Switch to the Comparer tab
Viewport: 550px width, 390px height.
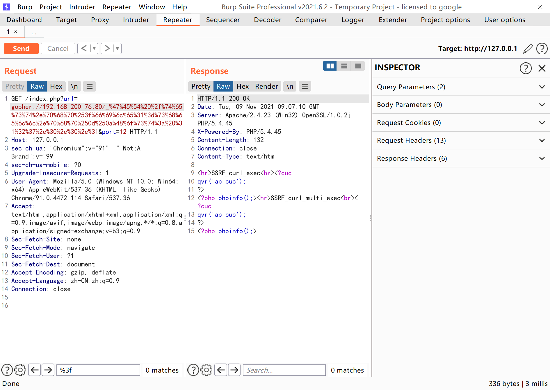[x=311, y=20]
